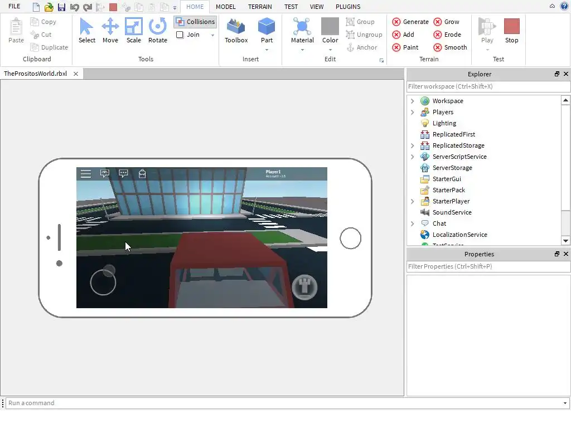Click Paint terrain tool
Viewport: 571px width, 428px height.
(405, 47)
